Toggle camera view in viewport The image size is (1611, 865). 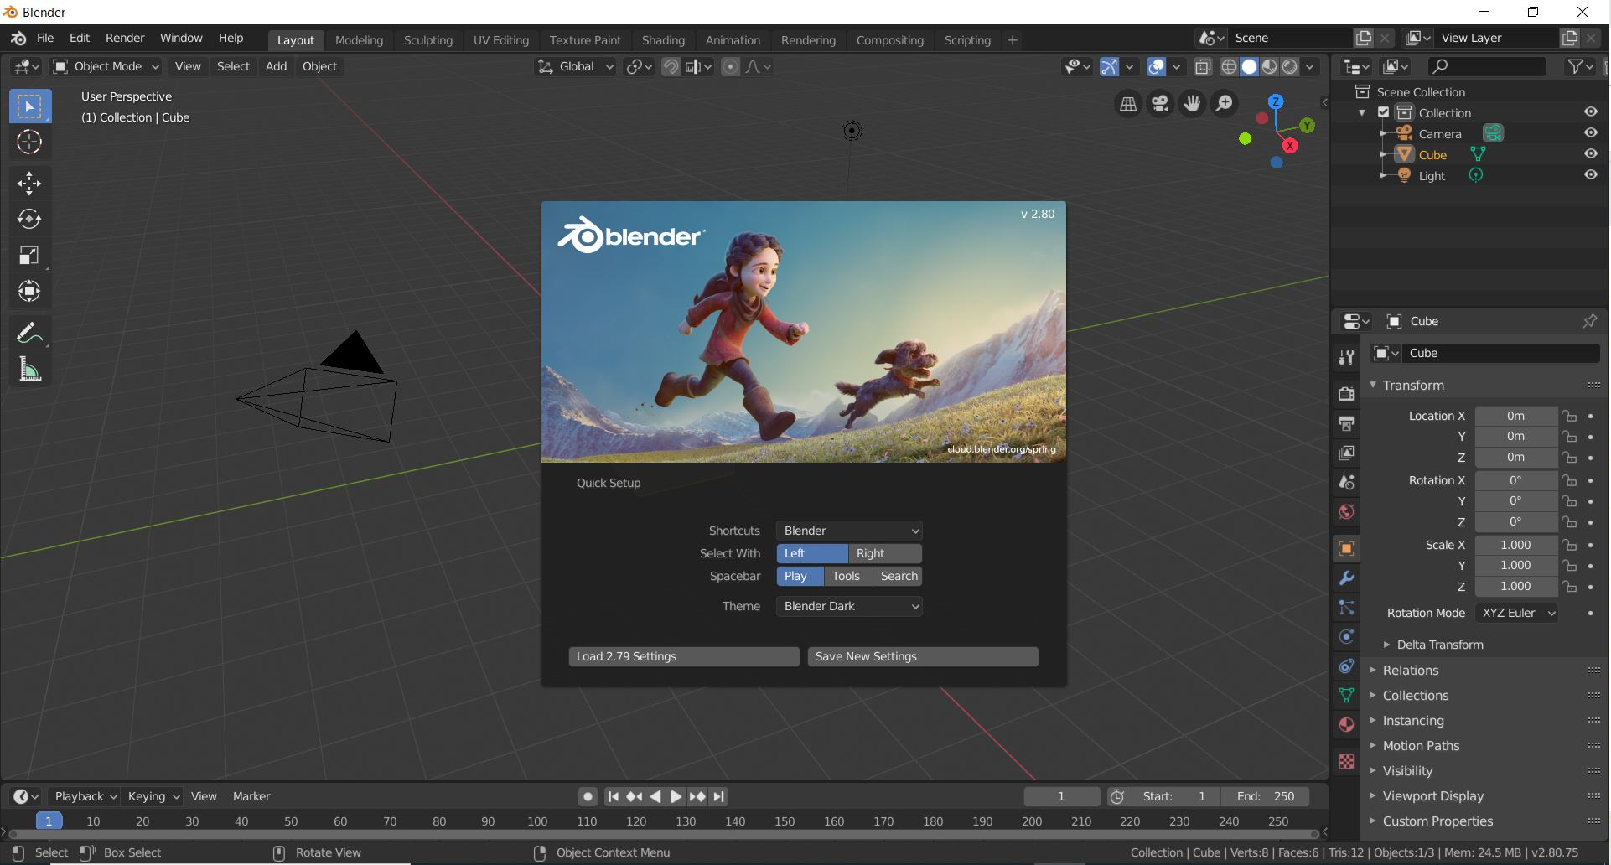[x=1160, y=104]
